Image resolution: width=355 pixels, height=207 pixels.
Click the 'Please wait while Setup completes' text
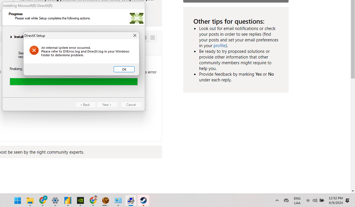[53, 18]
